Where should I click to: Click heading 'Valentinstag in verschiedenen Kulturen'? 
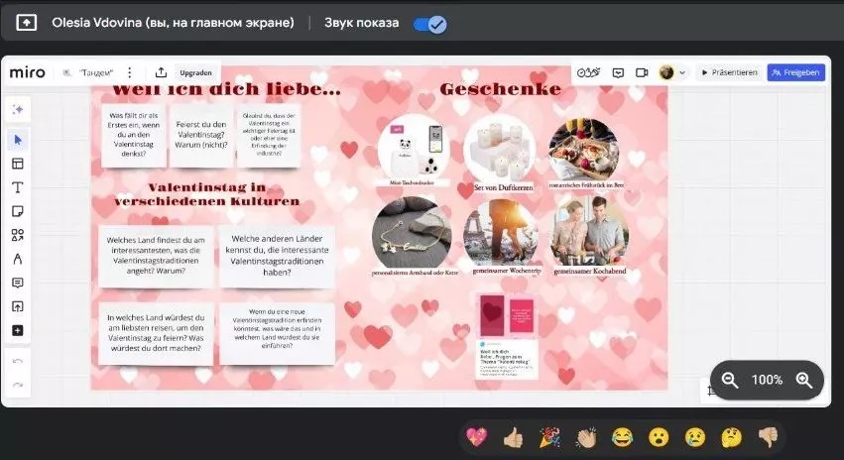tap(207, 194)
